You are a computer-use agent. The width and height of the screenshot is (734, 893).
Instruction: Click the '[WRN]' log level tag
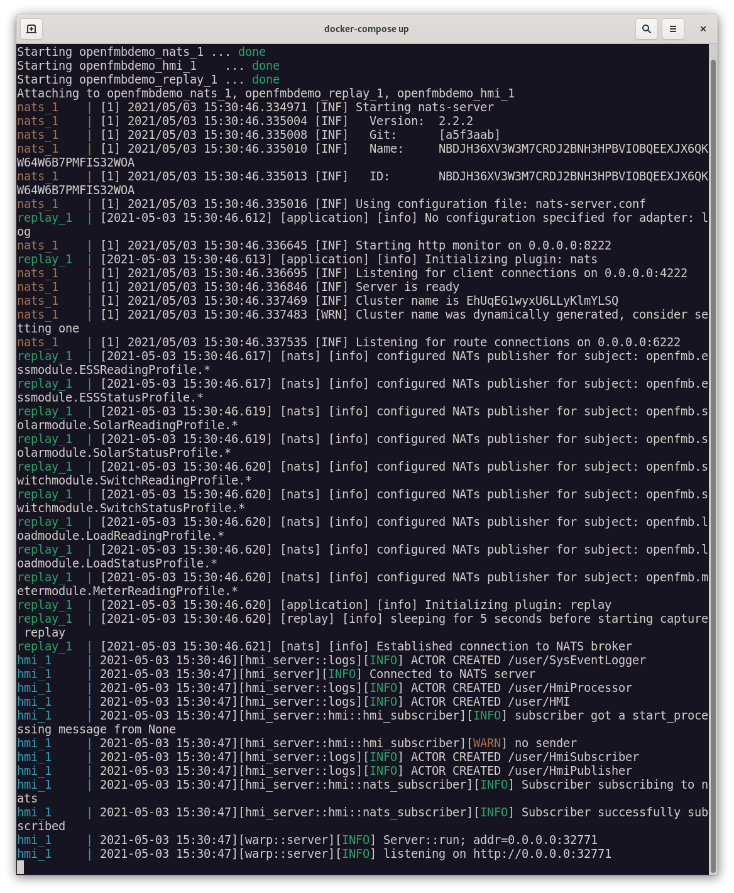point(331,315)
